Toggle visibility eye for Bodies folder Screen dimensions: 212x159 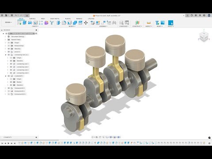pyautogui.click(x=11, y=82)
